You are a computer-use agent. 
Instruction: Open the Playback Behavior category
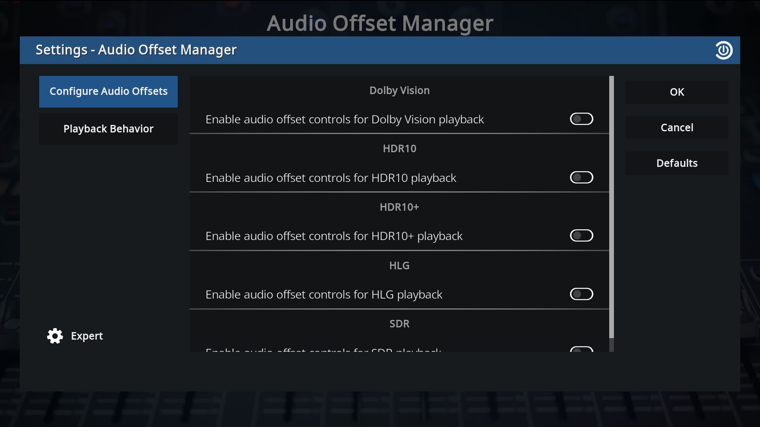[108, 129]
